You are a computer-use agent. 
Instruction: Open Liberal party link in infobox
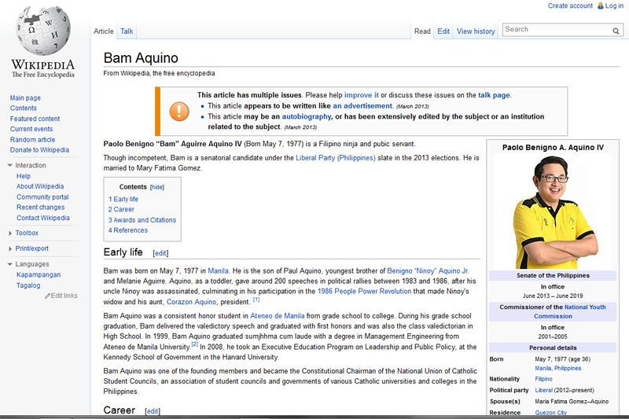pos(543,390)
